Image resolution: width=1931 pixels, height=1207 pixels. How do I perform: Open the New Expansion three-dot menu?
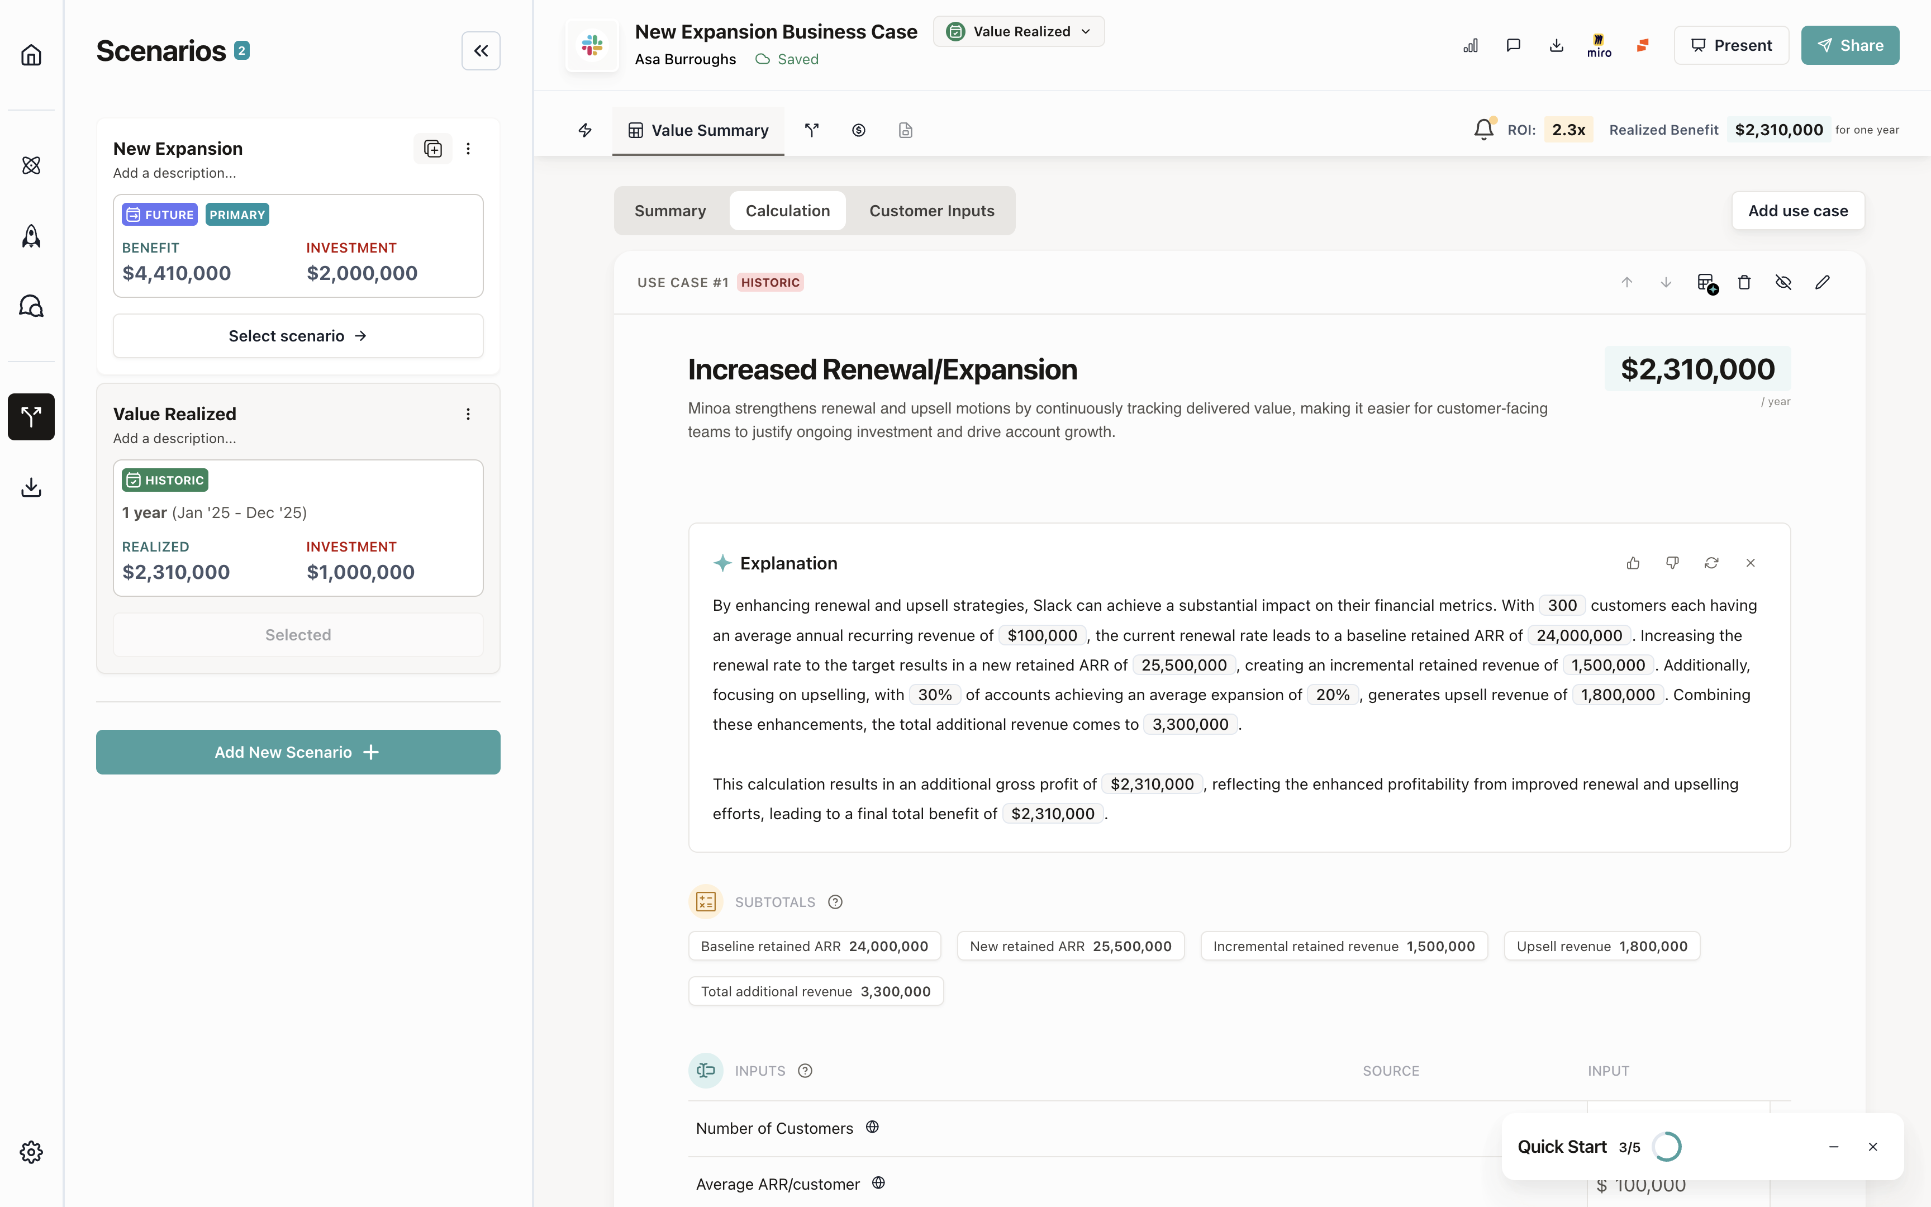coord(468,149)
